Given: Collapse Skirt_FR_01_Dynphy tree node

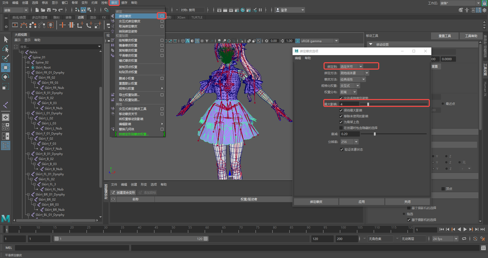Looking at the screenshot, I should point(28,73).
